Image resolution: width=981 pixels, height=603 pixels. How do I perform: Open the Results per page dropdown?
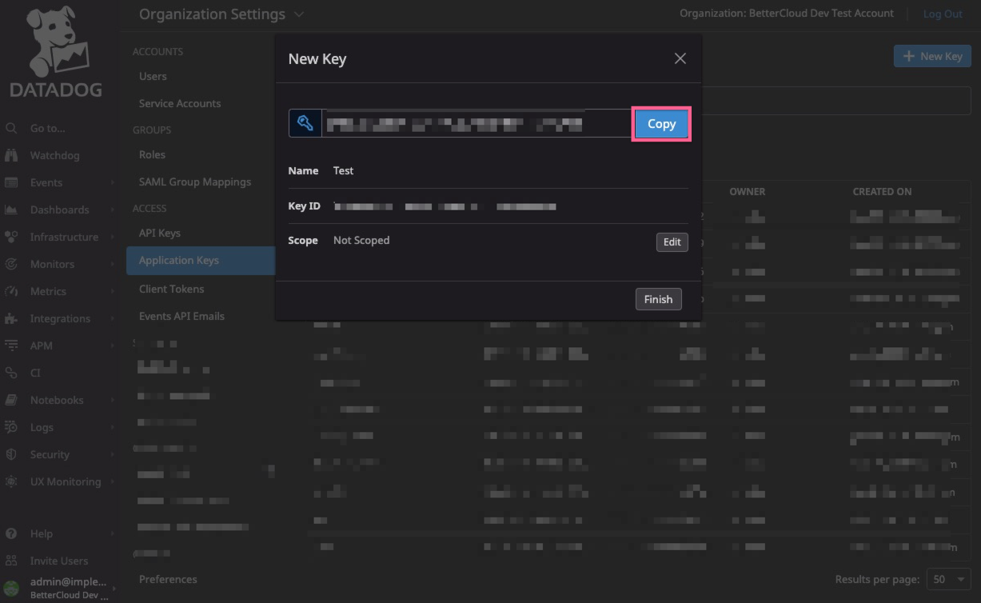click(948, 578)
